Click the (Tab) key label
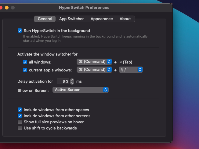Screen dimensions: 199x149 [x=127, y=62]
